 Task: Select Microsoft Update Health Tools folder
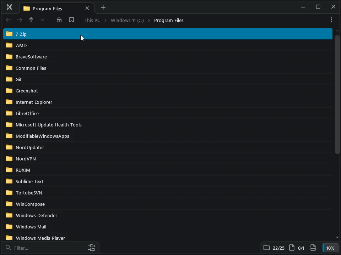(168, 125)
